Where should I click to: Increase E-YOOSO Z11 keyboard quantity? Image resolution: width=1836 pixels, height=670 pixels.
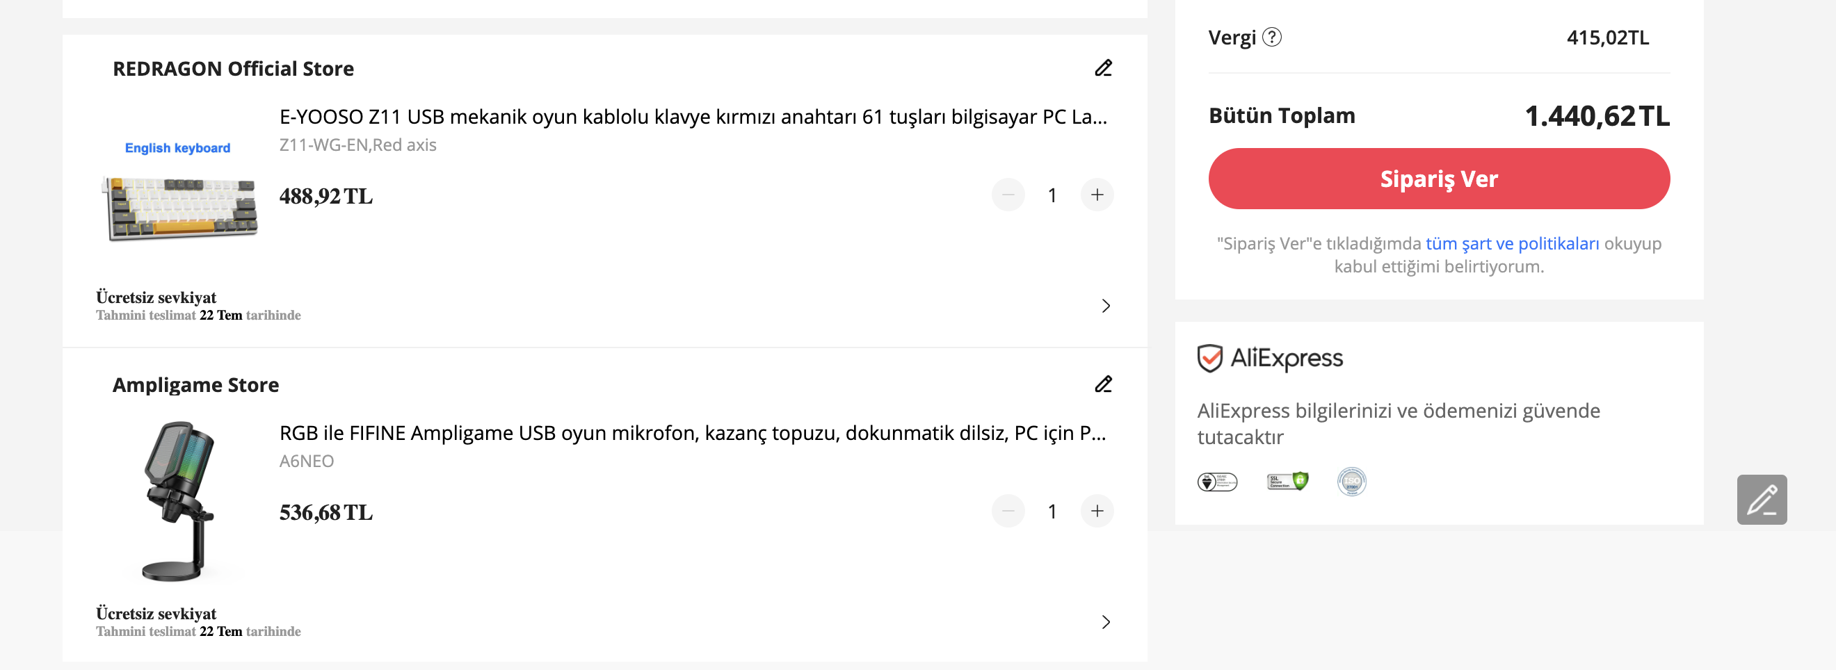pos(1097,195)
